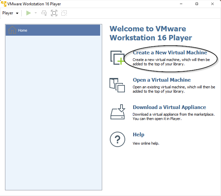Image resolution: width=221 pixels, height=196 pixels.
Task: Click the Unity mode toolbar icon
Action: tap(64, 13)
